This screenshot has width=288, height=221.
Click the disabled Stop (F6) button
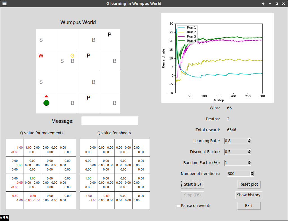pos(193,195)
